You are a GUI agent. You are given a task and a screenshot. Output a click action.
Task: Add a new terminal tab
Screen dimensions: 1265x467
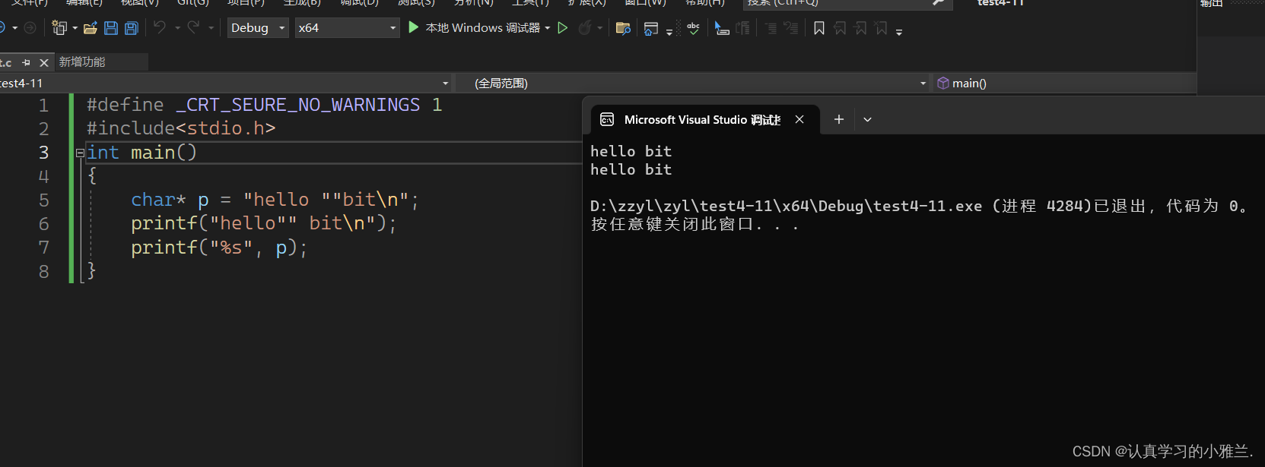[838, 119]
